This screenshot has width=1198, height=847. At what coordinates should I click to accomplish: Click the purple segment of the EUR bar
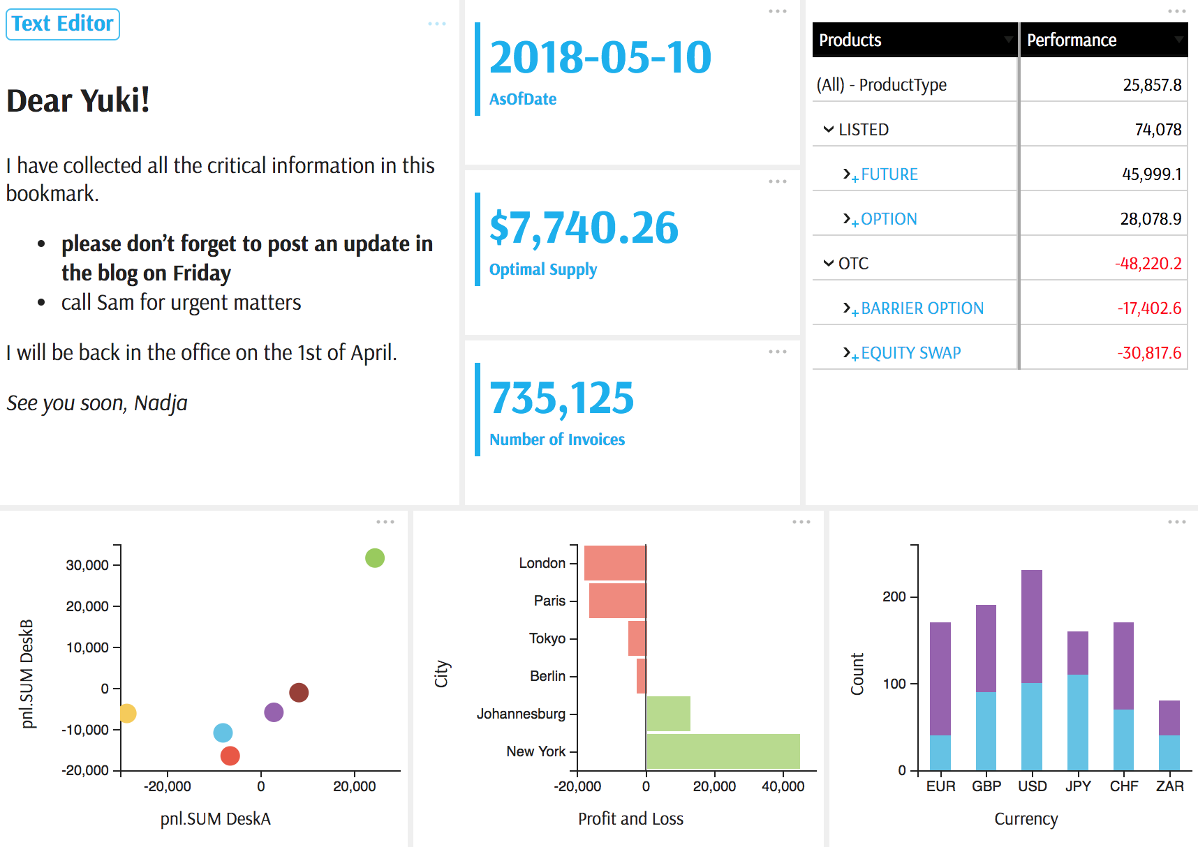pos(940,679)
